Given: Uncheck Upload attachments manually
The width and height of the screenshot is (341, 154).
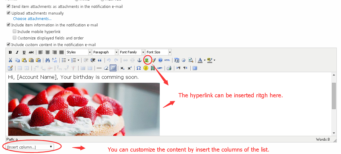Looking at the screenshot, I should (x=8, y=13).
